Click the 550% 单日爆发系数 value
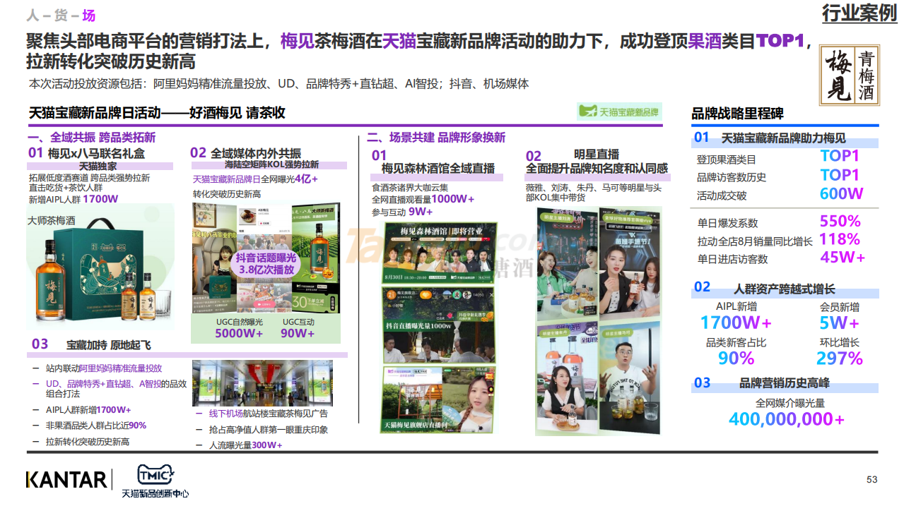The width and height of the screenshot is (904, 506). pyautogui.click(x=840, y=221)
